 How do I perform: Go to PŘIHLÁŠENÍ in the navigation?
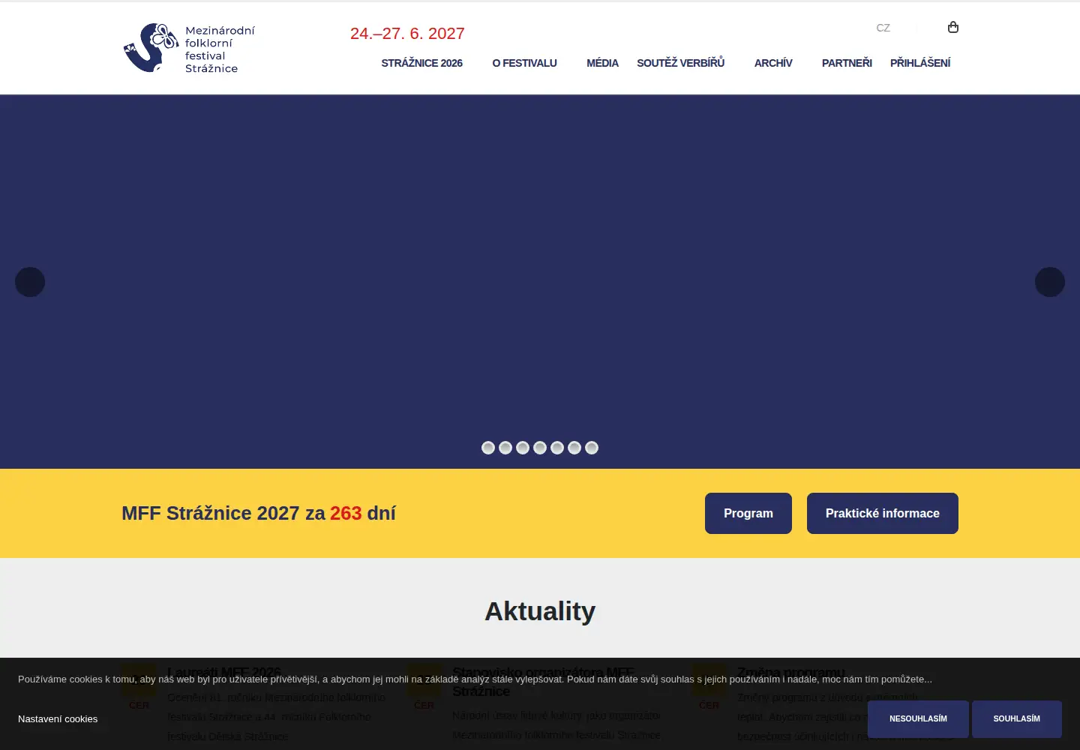920,63
